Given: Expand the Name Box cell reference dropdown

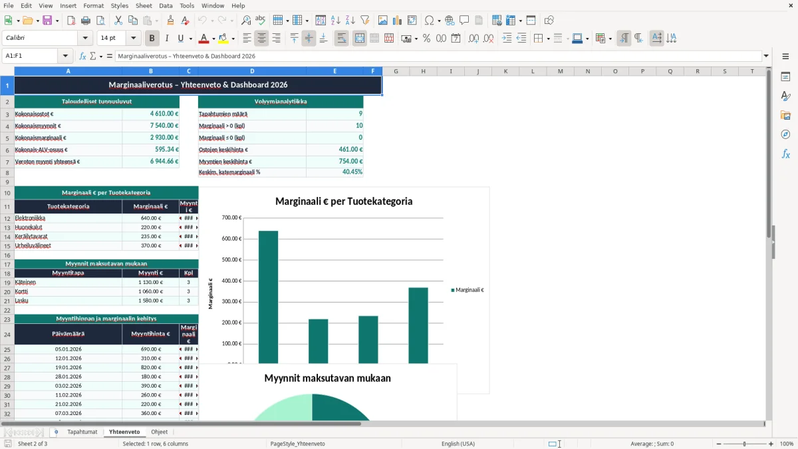Looking at the screenshot, I should click(x=65, y=56).
